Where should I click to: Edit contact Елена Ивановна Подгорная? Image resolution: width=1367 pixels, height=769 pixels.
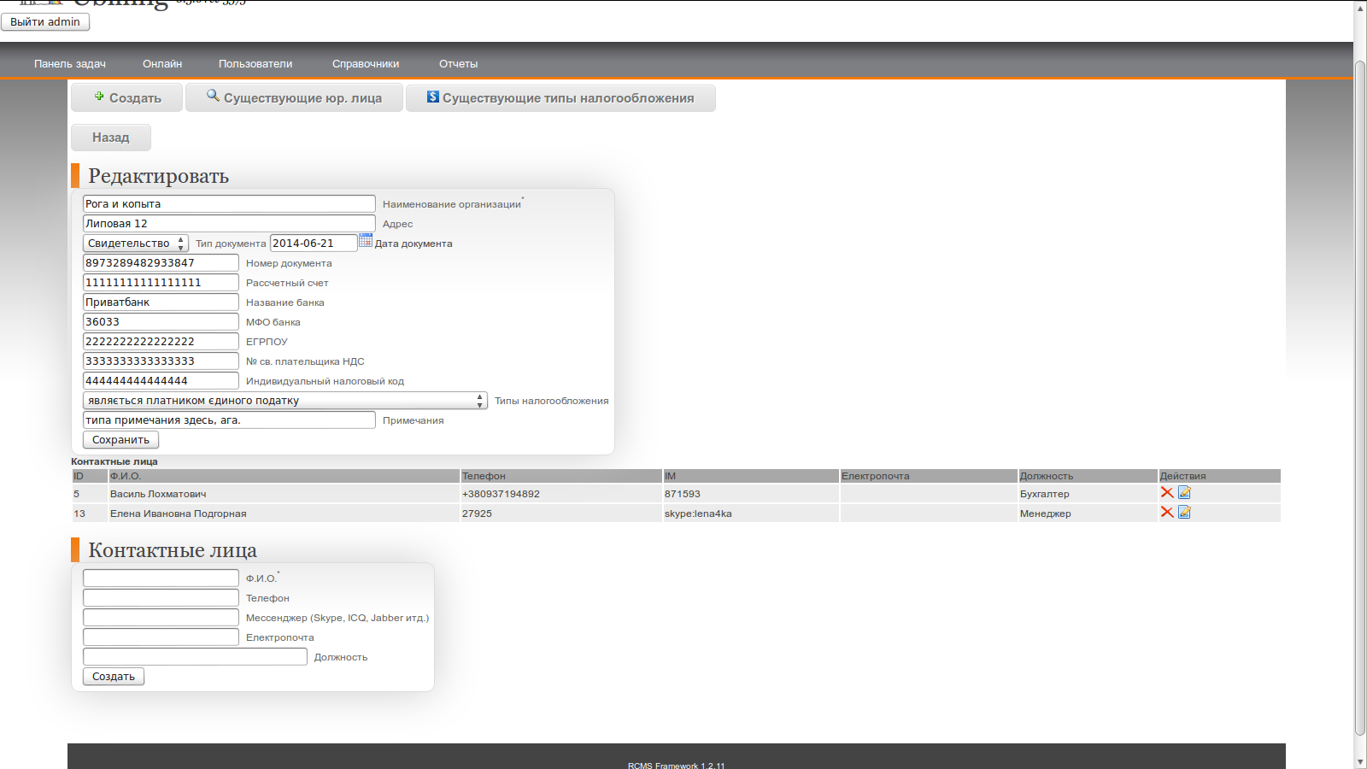[x=1184, y=513]
